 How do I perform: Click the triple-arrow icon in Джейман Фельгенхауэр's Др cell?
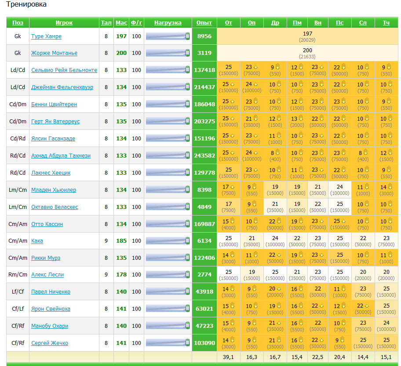278,84
